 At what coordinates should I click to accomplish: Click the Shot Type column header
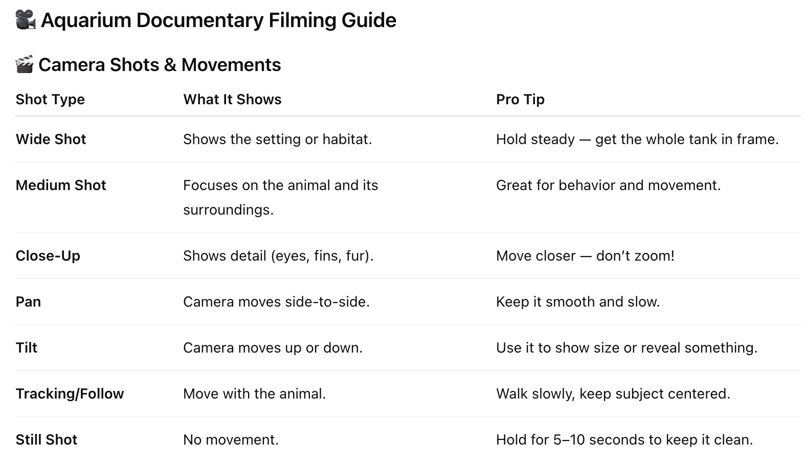[x=50, y=99]
